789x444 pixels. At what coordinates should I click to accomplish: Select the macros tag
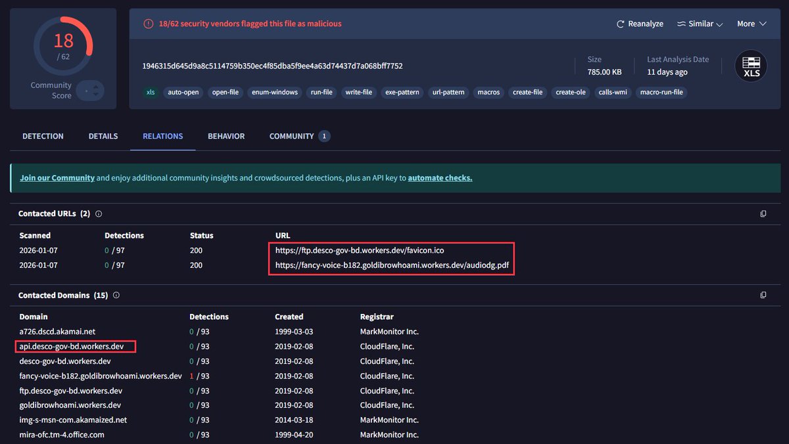(x=489, y=93)
